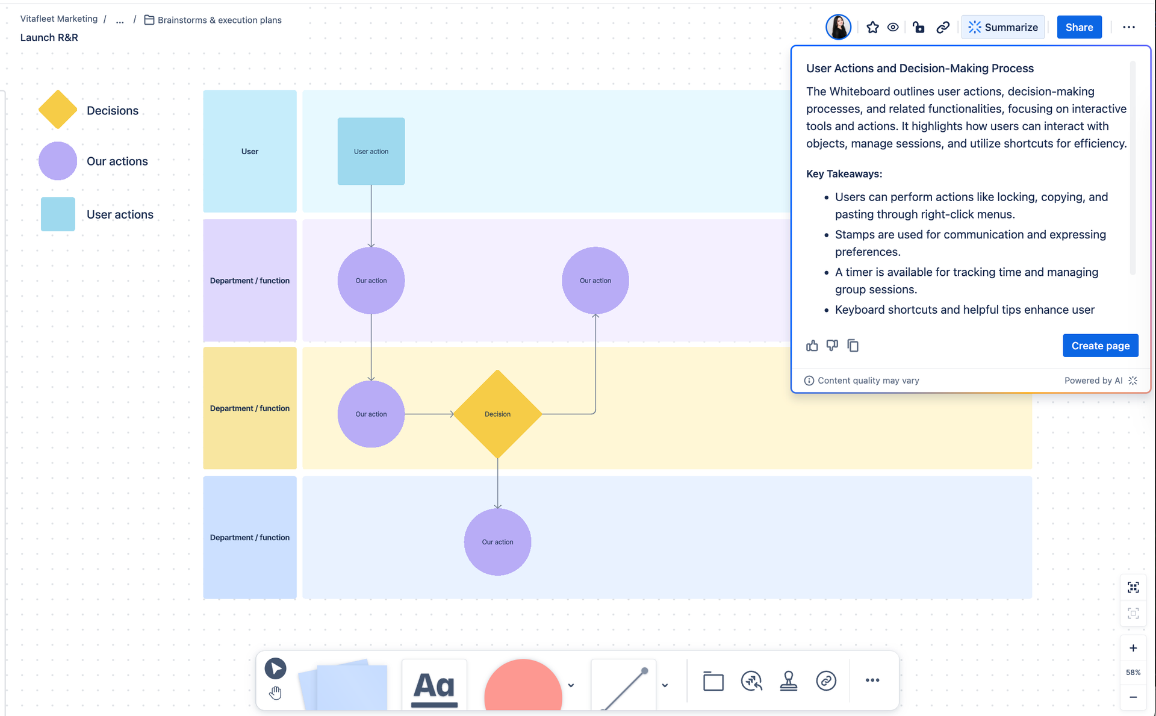Viewport: 1156px width, 716px height.
Task: Click the thumbs down feedback icon
Action: pyautogui.click(x=831, y=345)
